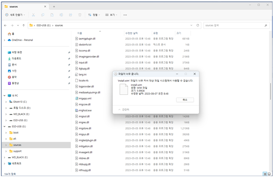Sort by Date modified column header
274x177 pixels.
[132, 33]
